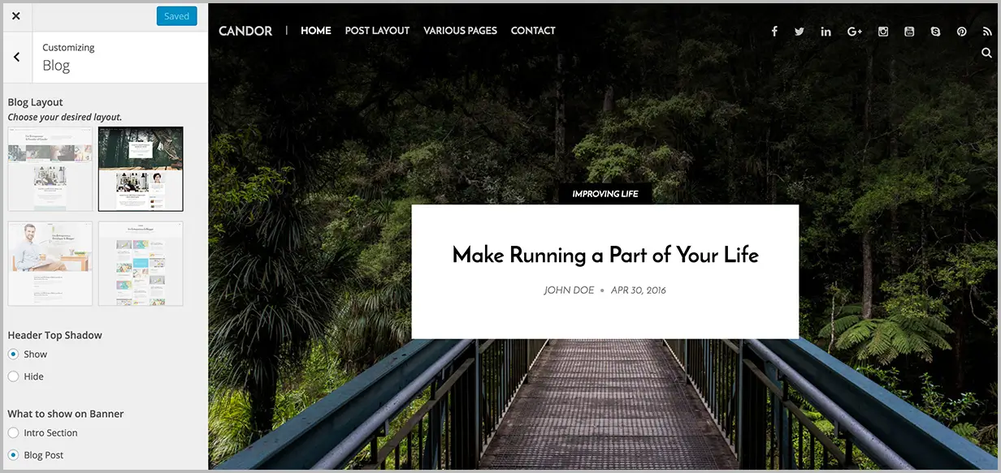Select the first blog layout thumbnail
Image resolution: width=1001 pixels, height=473 pixels.
(x=50, y=169)
